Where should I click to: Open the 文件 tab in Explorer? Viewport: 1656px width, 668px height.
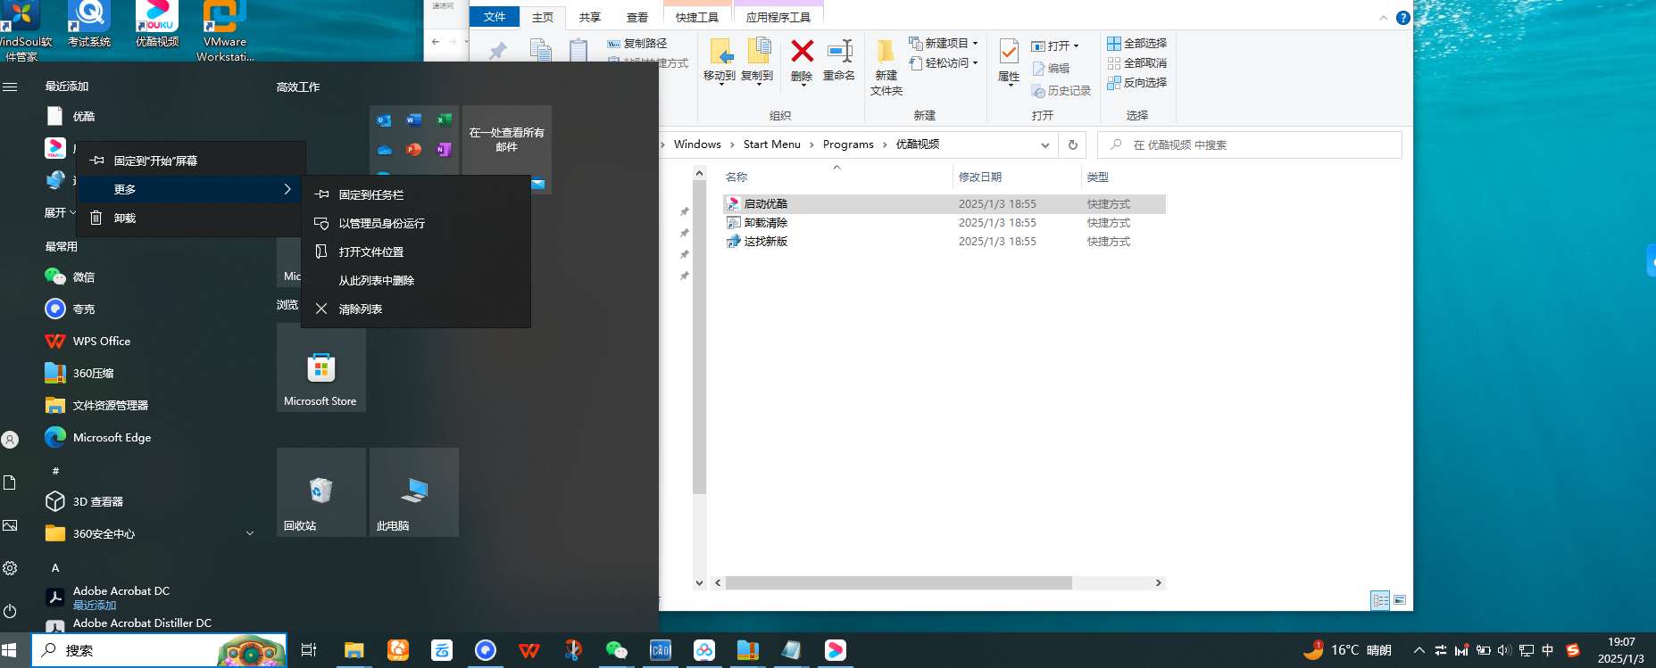tap(495, 17)
